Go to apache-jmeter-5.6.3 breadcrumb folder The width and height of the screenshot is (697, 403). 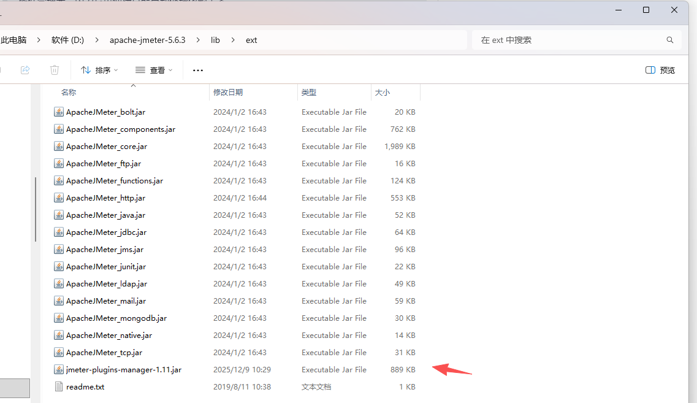[148, 40]
